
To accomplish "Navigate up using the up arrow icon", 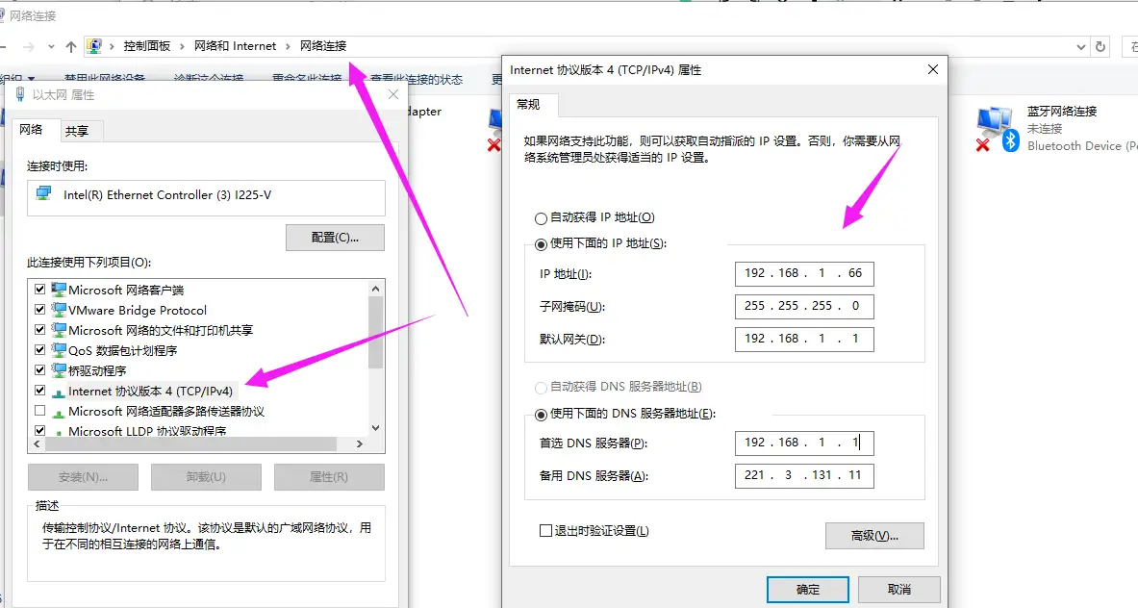I will pyautogui.click(x=72, y=45).
